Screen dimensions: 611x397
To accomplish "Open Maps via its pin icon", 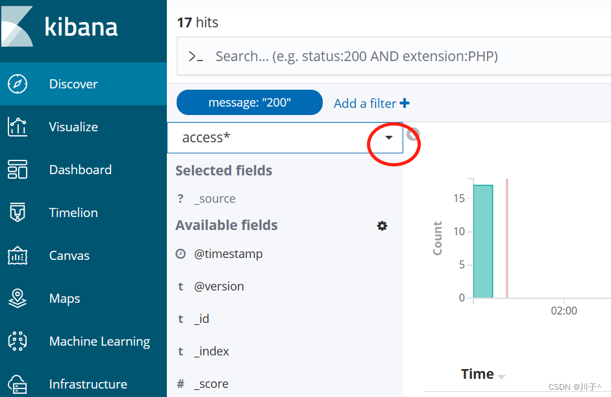I will pyautogui.click(x=18, y=298).
